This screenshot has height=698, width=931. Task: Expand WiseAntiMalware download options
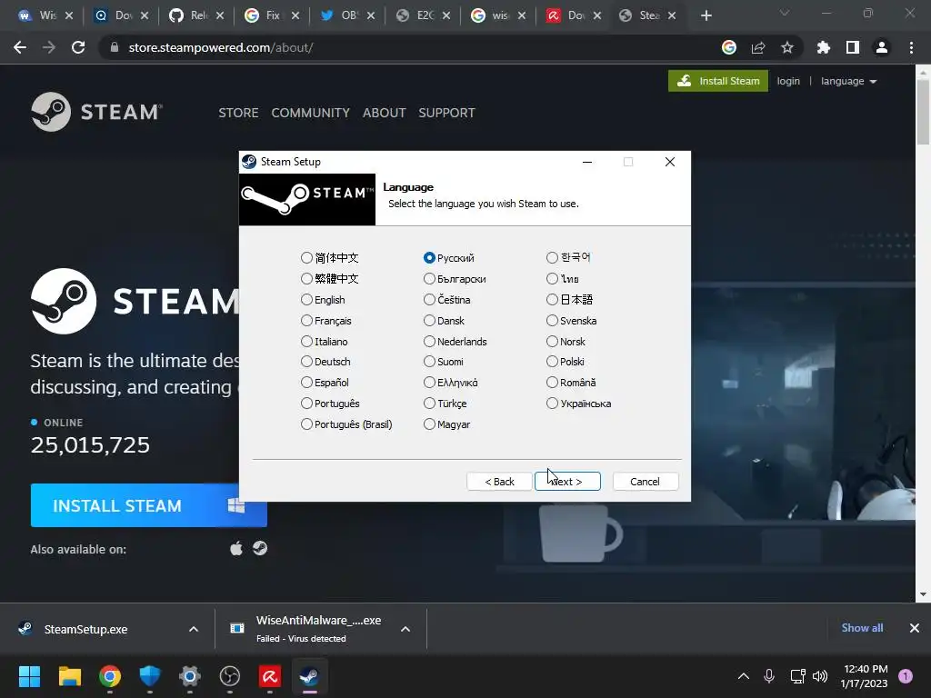pyautogui.click(x=405, y=629)
